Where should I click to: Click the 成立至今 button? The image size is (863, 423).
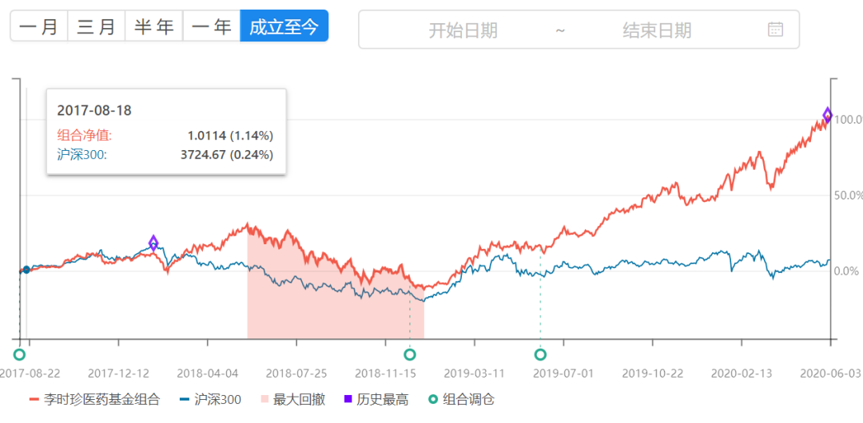click(x=284, y=27)
